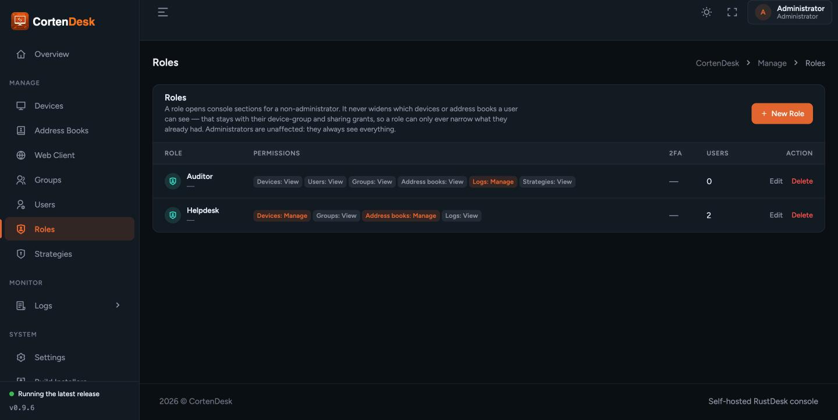Image resolution: width=838 pixels, height=420 pixels.
Task: Click the Devices monitor icon
Action: [21, 106]
